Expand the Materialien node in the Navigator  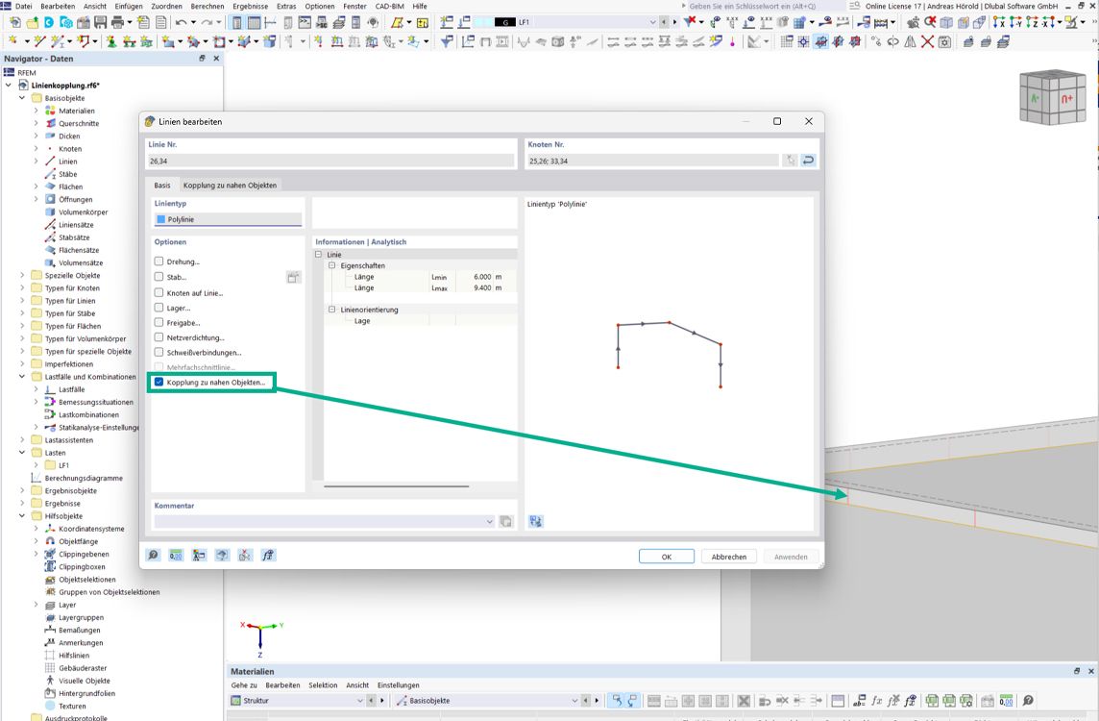pyautogui.click(x=37, y=111)
